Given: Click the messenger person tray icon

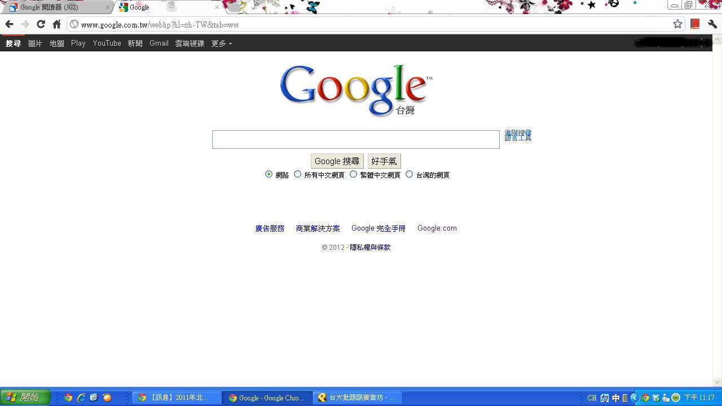Looking at the screenshot, I should [666, 398].
